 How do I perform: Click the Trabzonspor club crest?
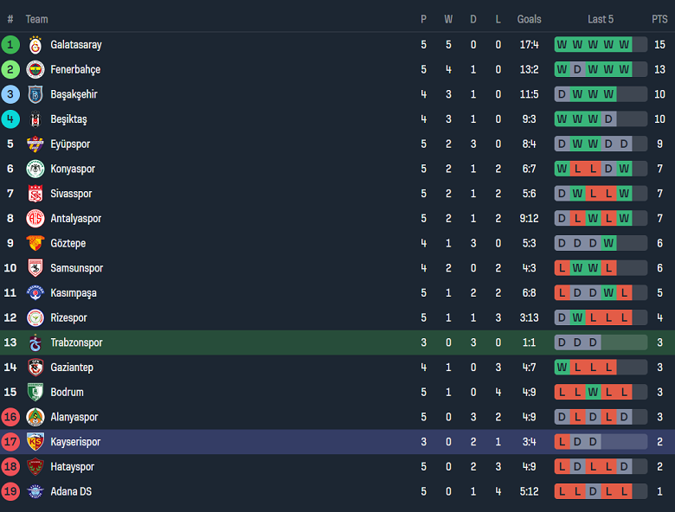coord(35,343)
